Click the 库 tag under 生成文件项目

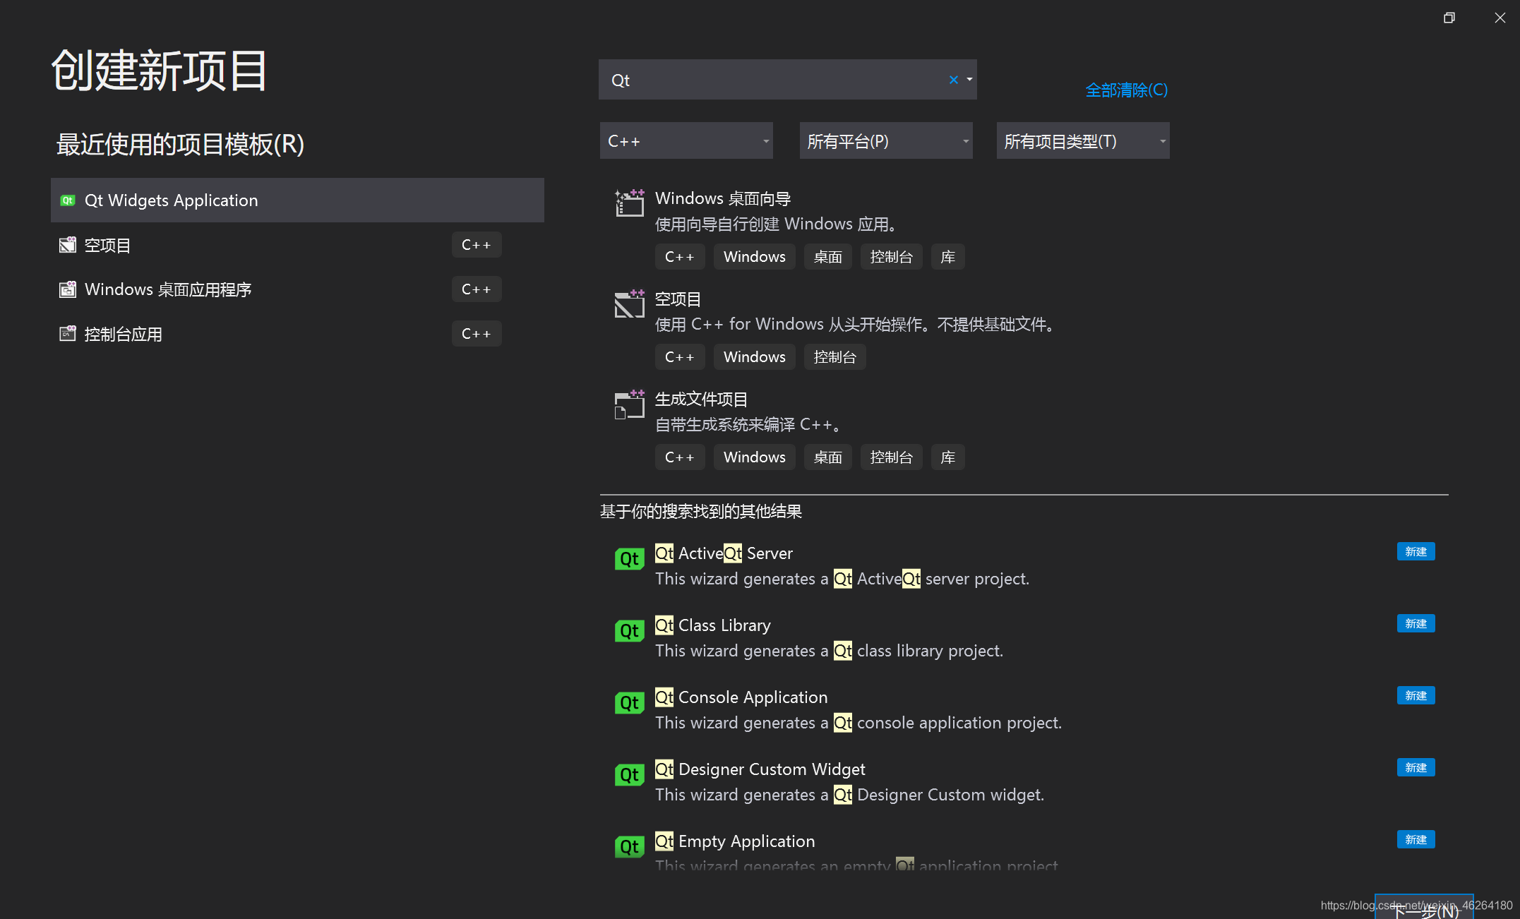pyautogui.click(x=947, y=457)
